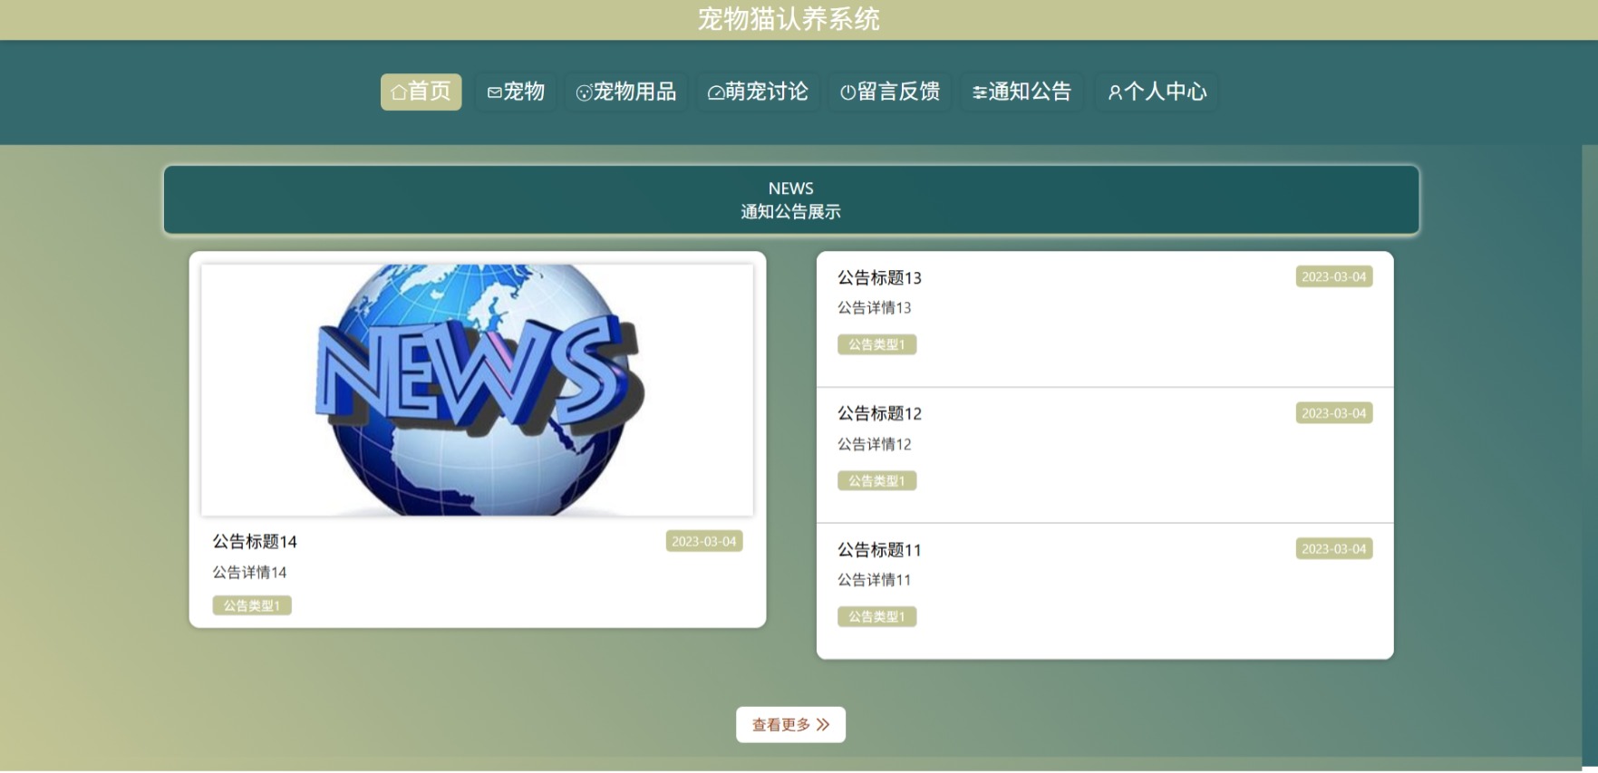Click the 公告类型1 tag under 公告标题12
The height and width of the screenshot is (773, 1598).
[876, 481]
